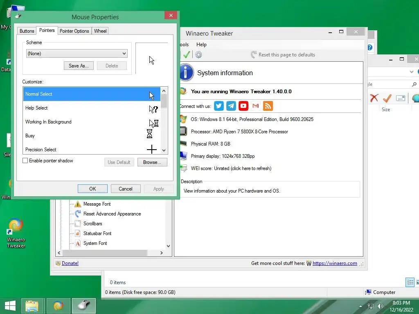Click the Statusbar Font icon
Screen dimensions: 419x314
(x=78, y=233)
